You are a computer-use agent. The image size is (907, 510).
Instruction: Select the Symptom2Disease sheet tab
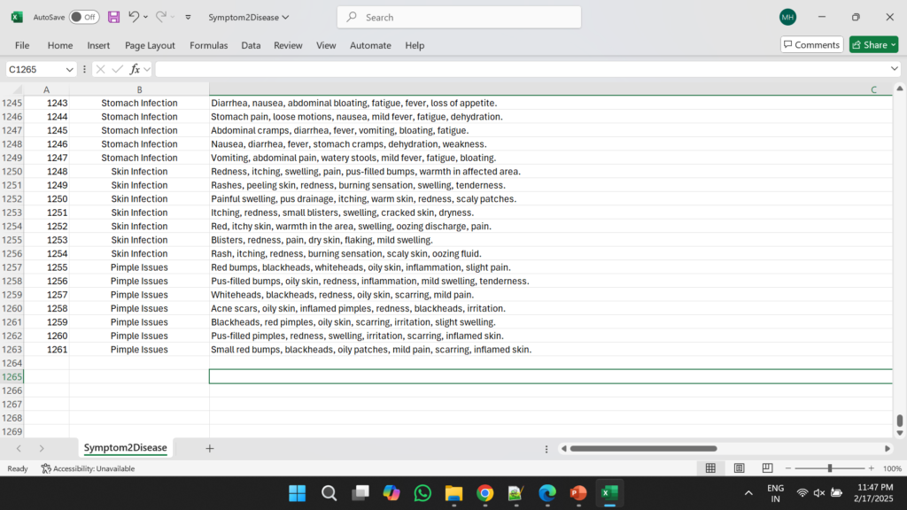point(124,448)
